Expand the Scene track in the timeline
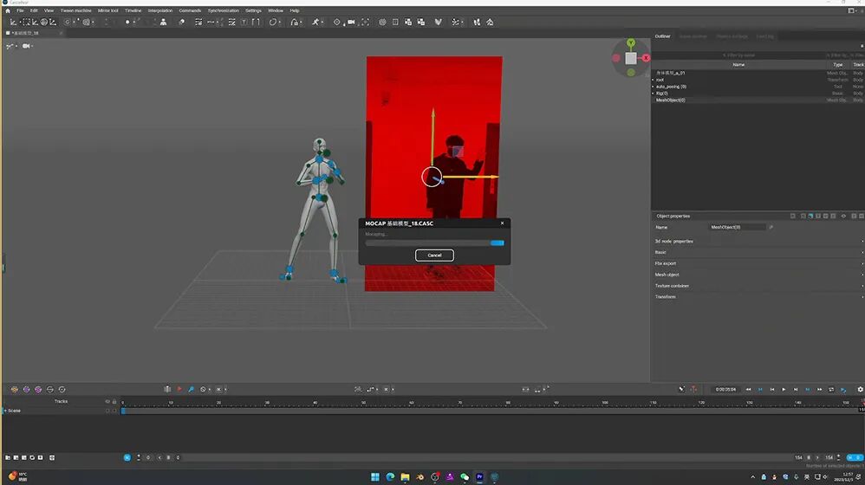 coord(4,411)
